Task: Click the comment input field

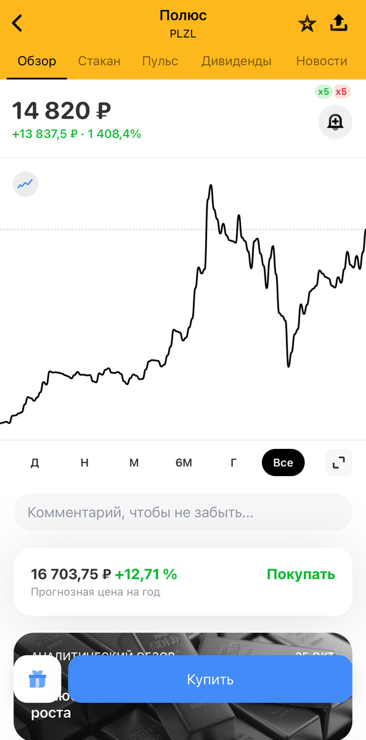Action: [183, 512]
